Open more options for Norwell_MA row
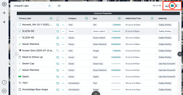 click(63, 25)
